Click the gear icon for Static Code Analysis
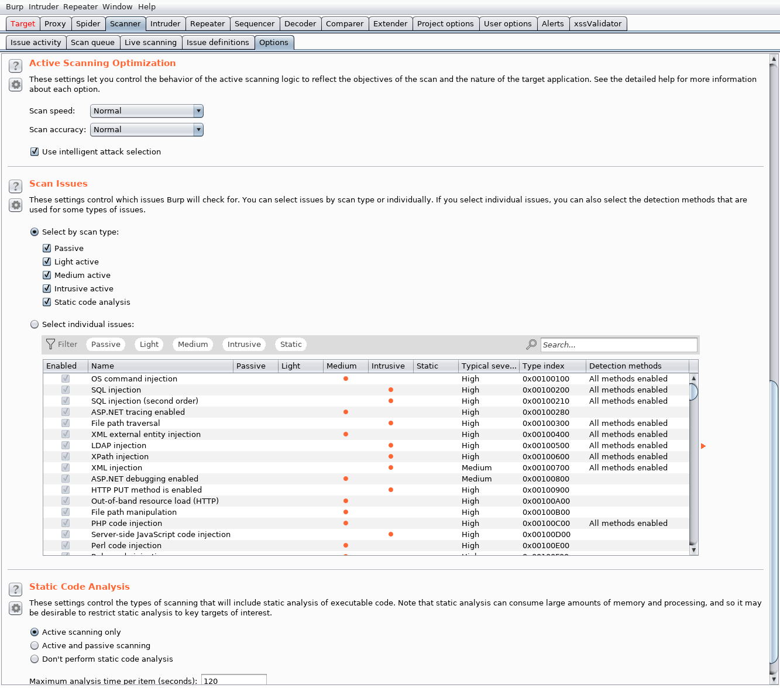 coord(16,608)
